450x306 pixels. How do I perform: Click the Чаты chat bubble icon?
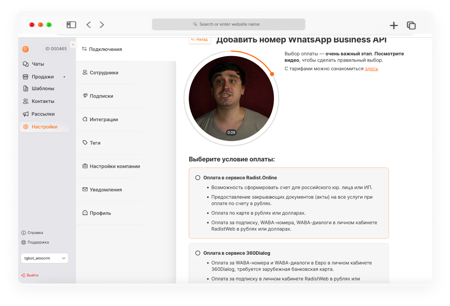point(26,64)
